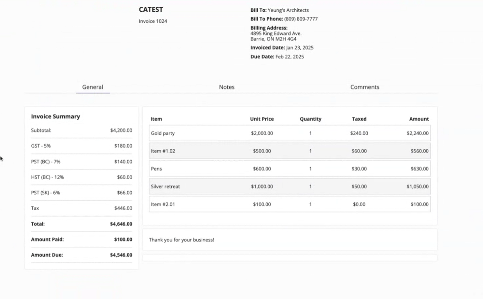Click the Quantity column header
The height and width of the screenshot is (299, 483).
point(310,119)
